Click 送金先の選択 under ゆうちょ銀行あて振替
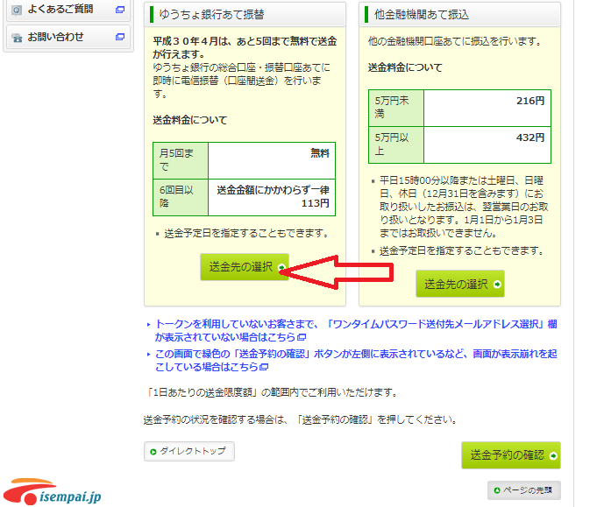Viewport: 597px width, 507px height. point(245,267)
